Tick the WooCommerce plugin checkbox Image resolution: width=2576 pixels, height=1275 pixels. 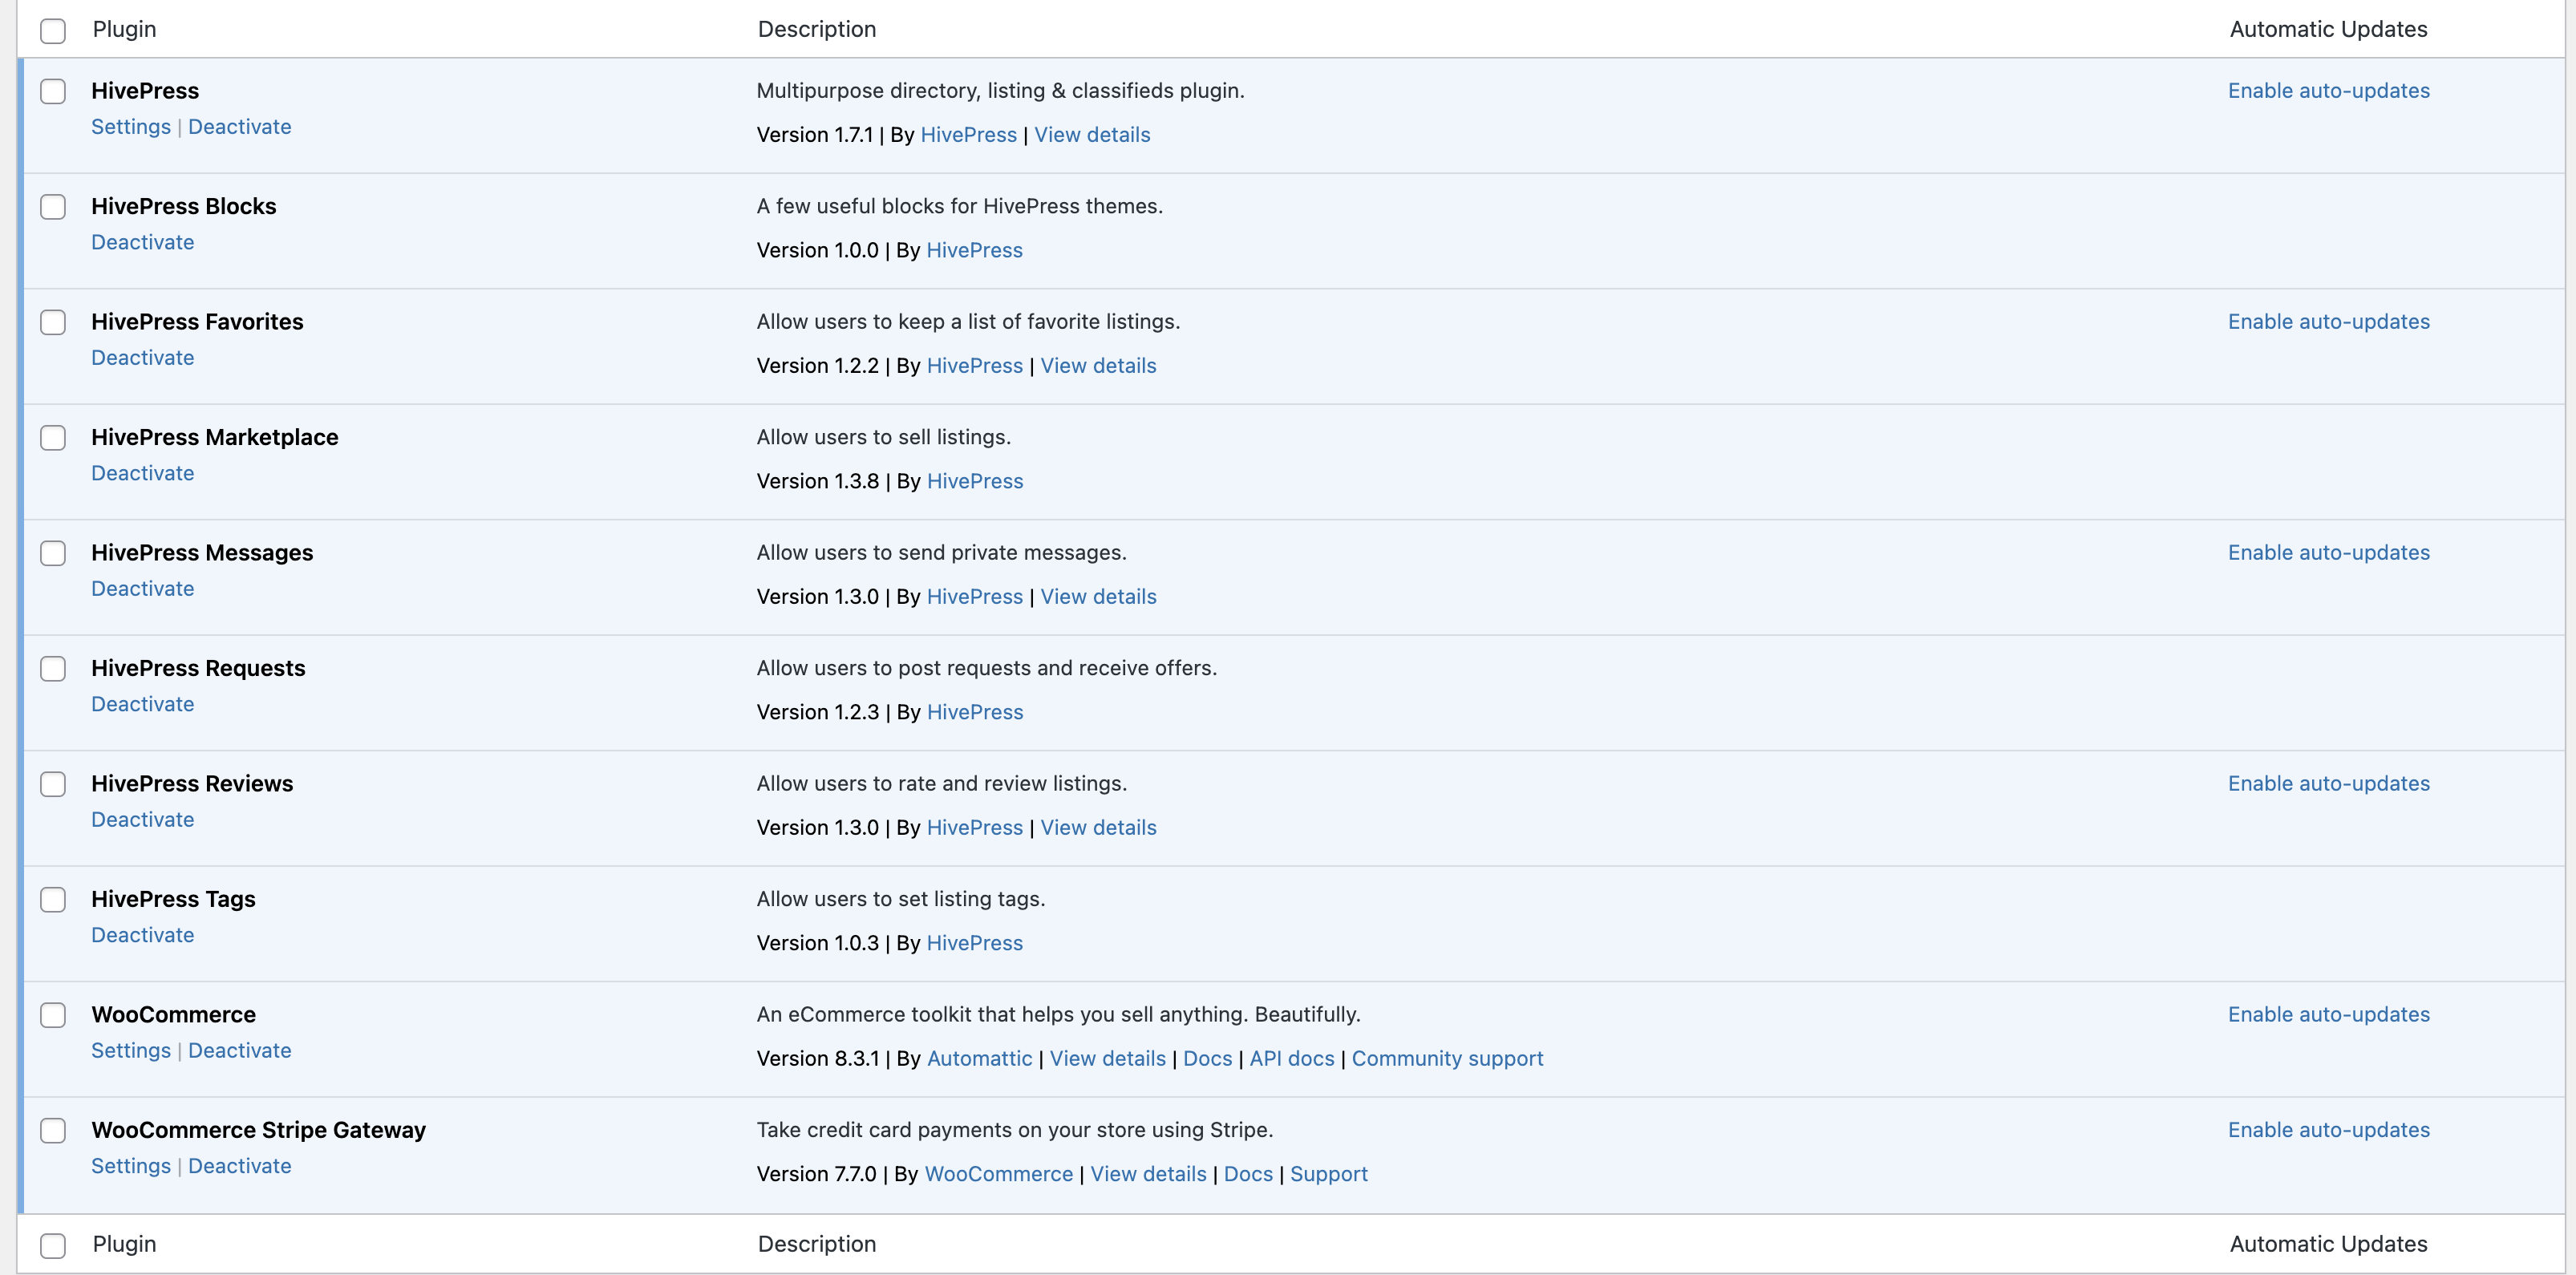[53, 1015]
